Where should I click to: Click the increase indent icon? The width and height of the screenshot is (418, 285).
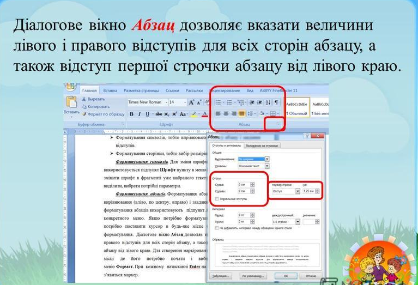point(259,102)
